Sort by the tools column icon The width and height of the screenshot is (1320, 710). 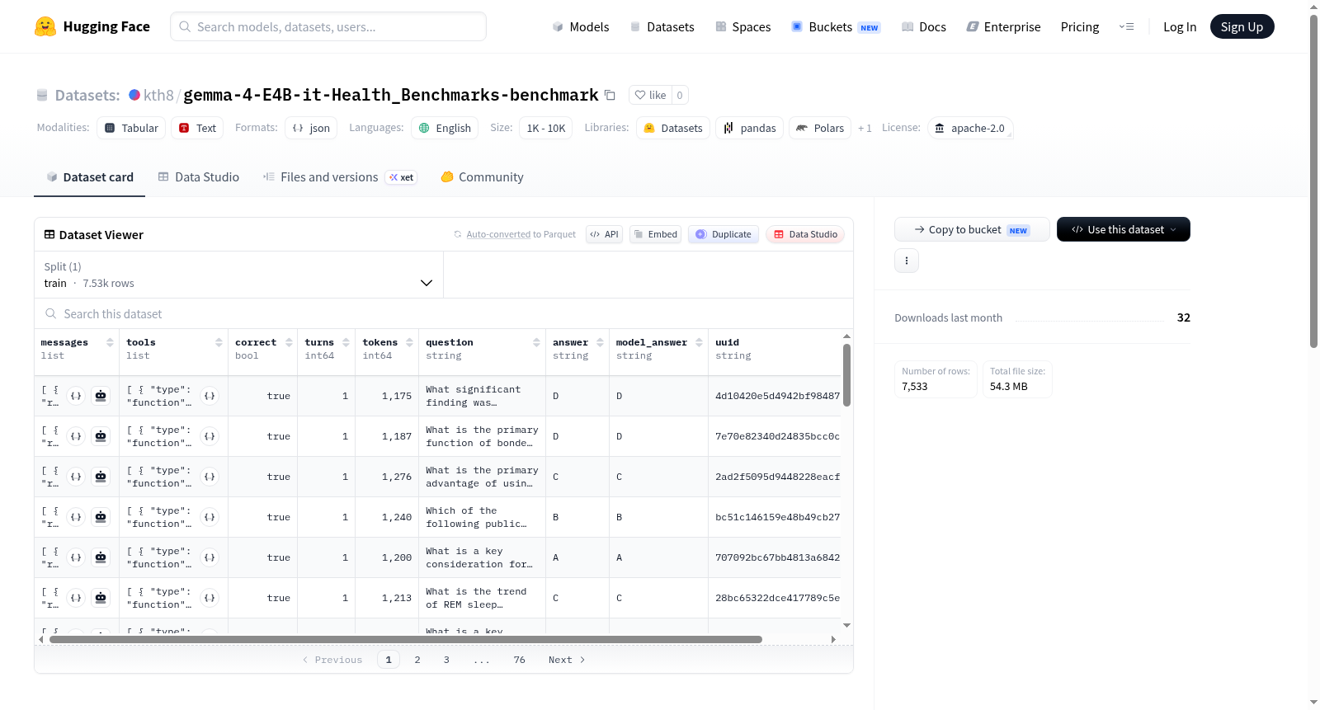tap(219, 342)
